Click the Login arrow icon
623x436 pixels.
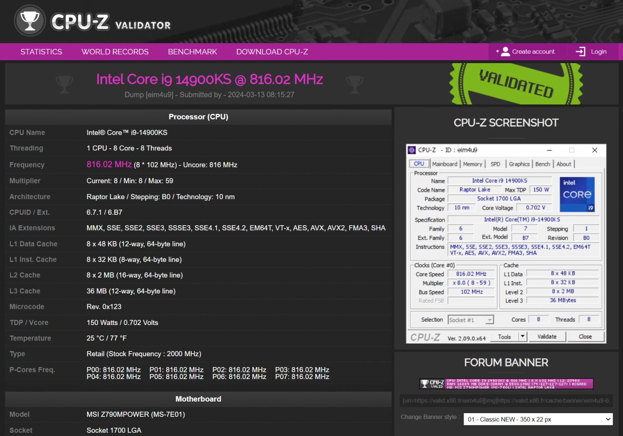(580, 52)
